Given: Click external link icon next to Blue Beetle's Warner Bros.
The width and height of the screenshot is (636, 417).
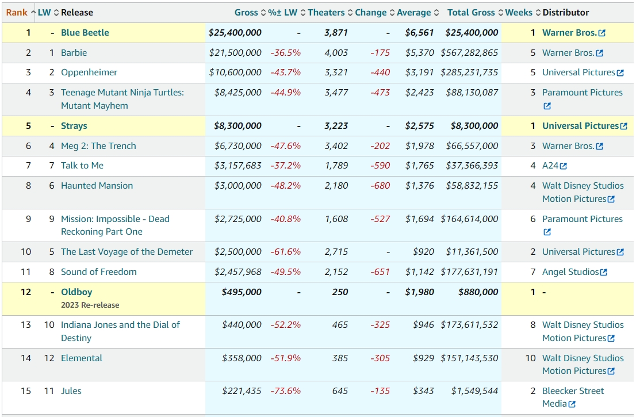Looking at the screenshot, I should coord(602,33).
